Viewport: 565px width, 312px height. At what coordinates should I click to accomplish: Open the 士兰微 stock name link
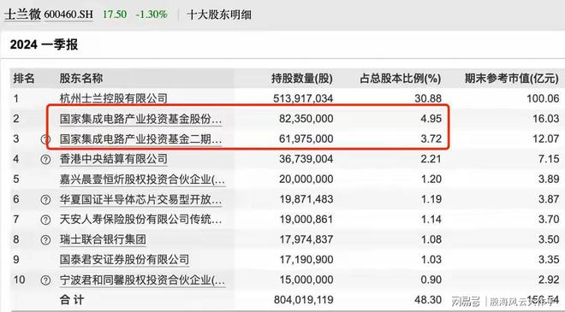[22, 15]
